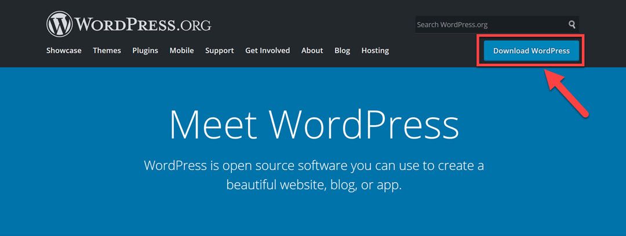Open the Blog navigation link
The image size is (626, 236).
point(342,50)
